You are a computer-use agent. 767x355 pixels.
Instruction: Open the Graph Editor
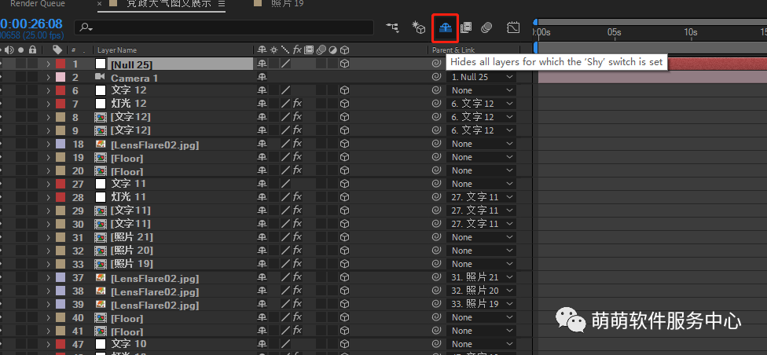(x=513, y=27)
